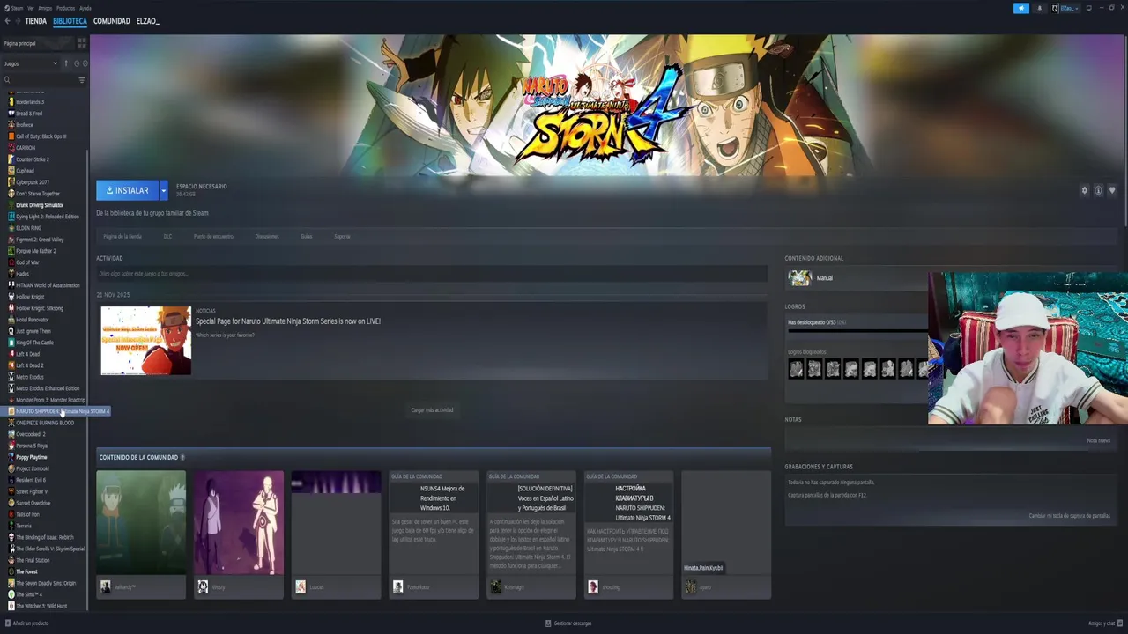Screen dimensions: 1128x634
Task: Click the Counter-Strike 2 icon
Action: [11, 159]
